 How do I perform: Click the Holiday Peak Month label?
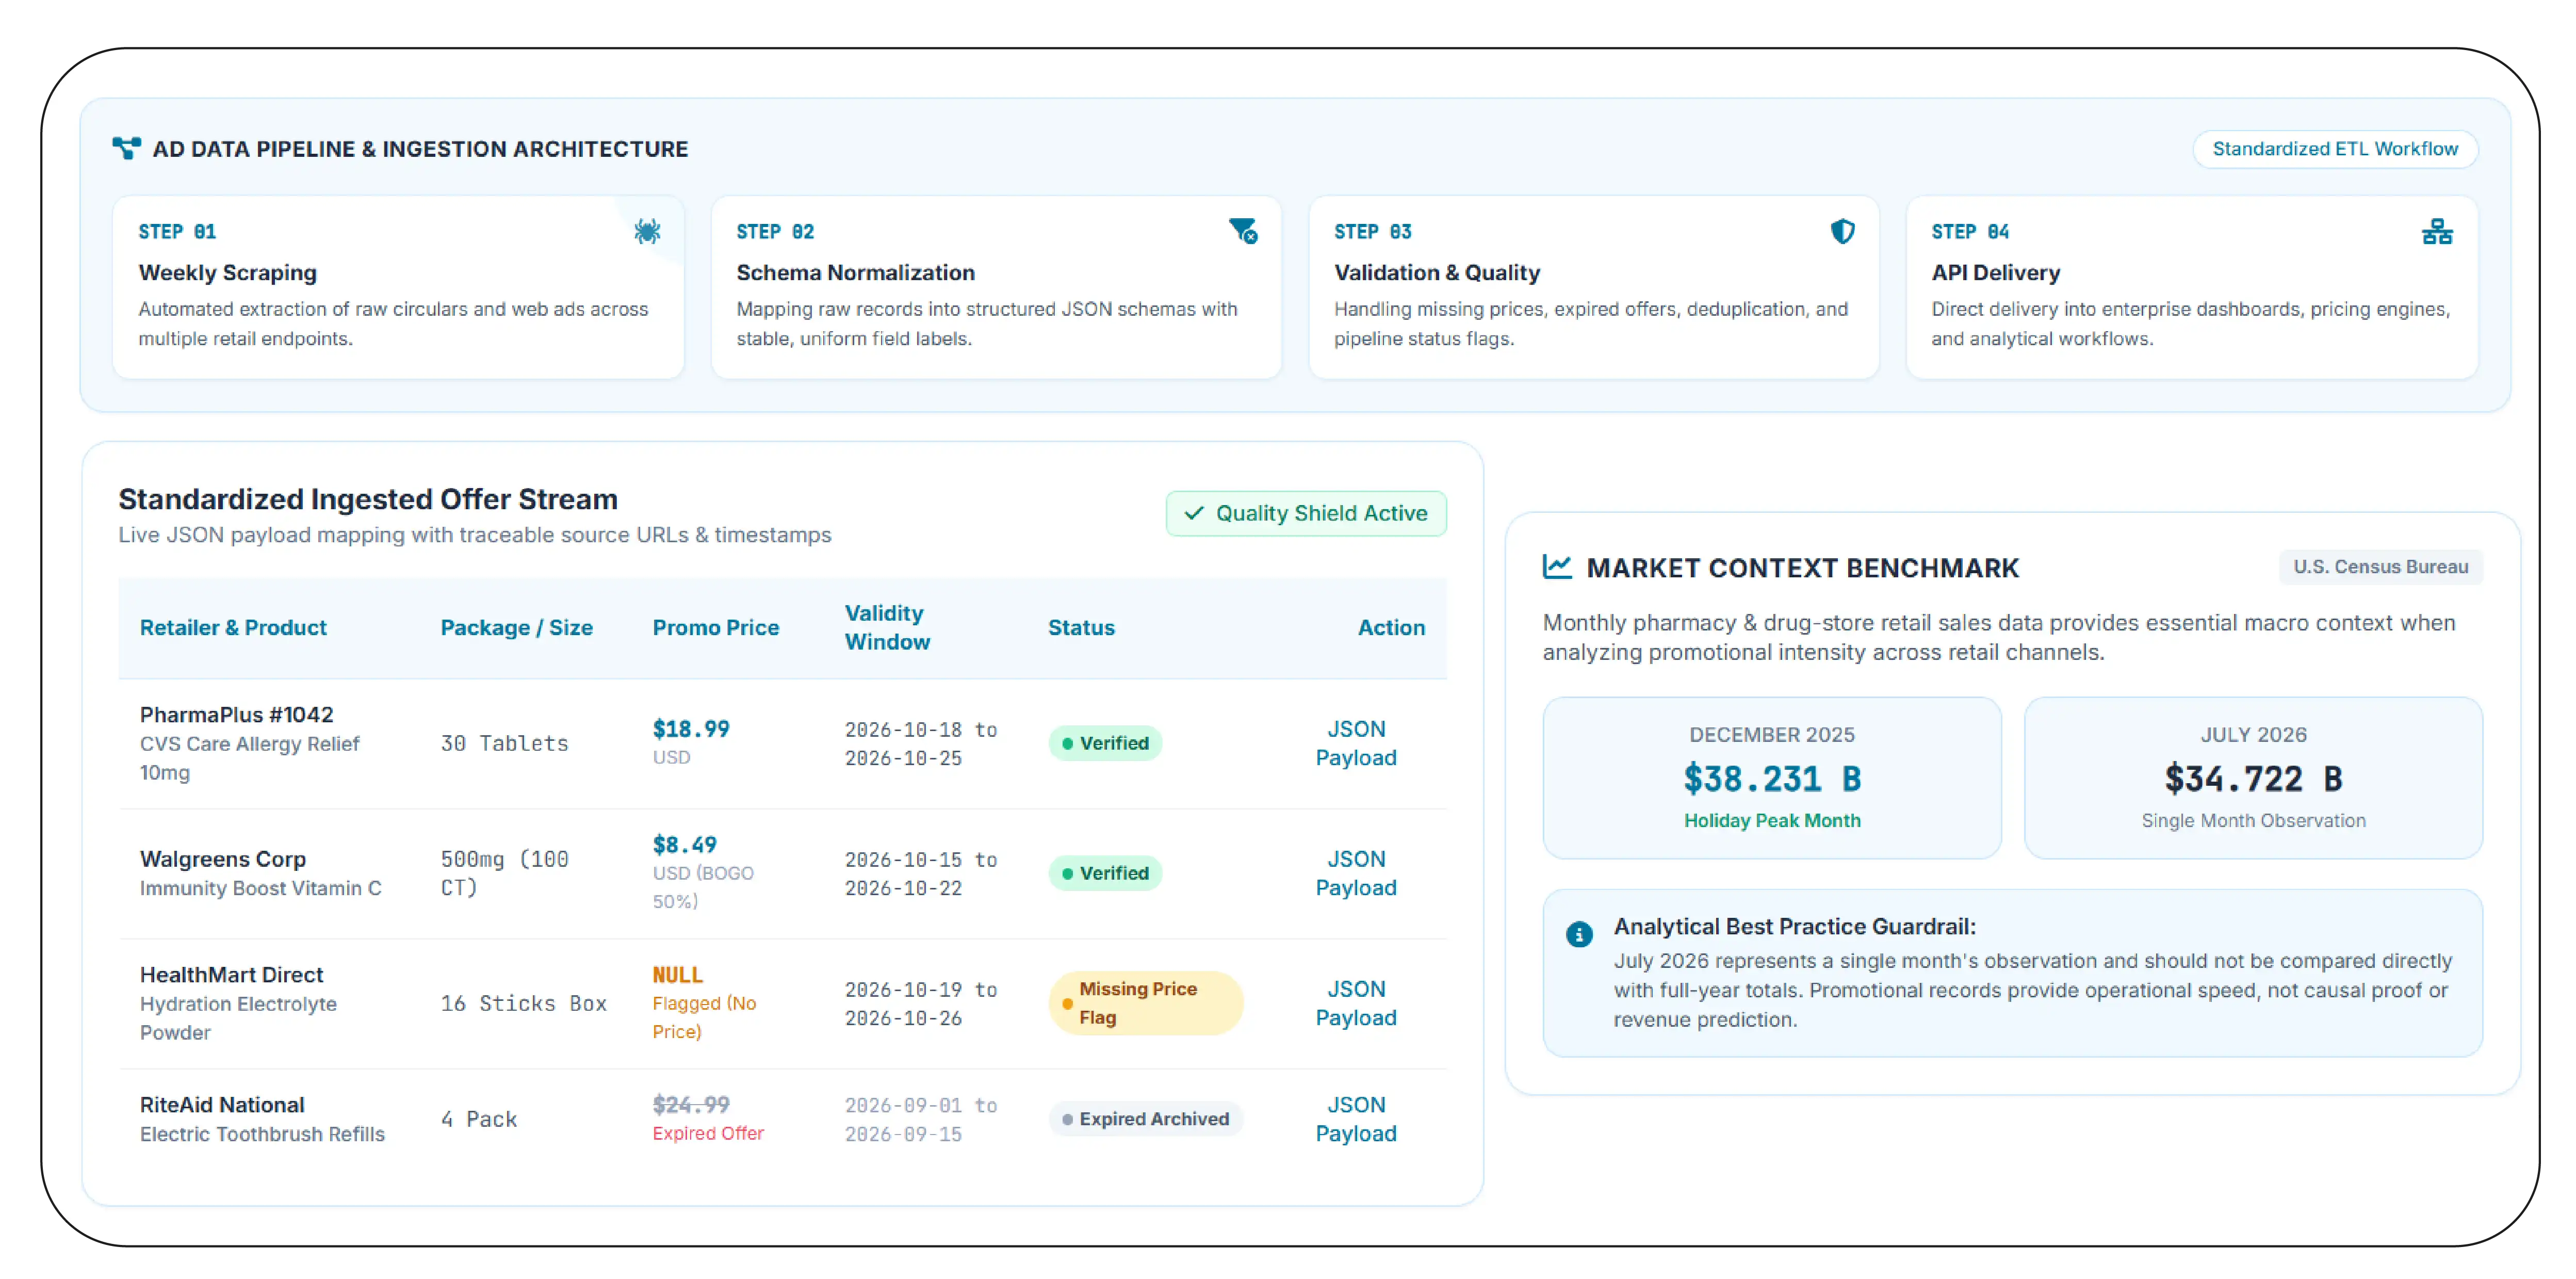[x=1771, y=820]
